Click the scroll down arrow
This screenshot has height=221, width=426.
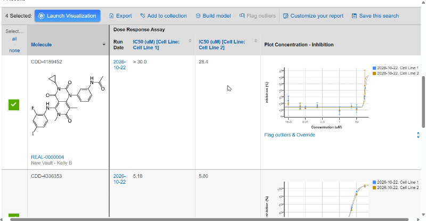click(x=423, y=215)
